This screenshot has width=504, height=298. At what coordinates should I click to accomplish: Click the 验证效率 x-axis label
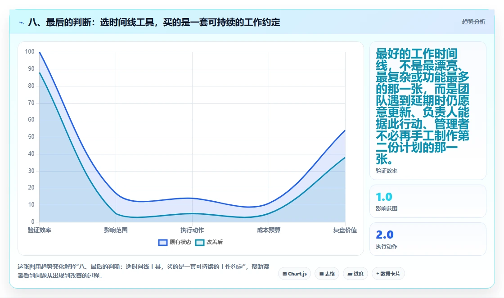(40, 230)
